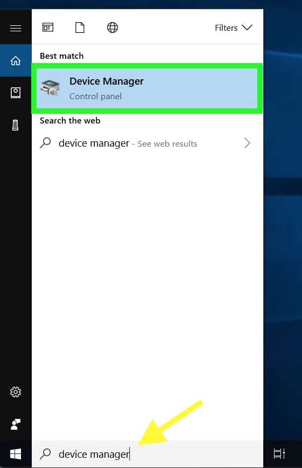Open the Feedback person icon
Viewport: 302px width, 468px height.
point(16,424)
